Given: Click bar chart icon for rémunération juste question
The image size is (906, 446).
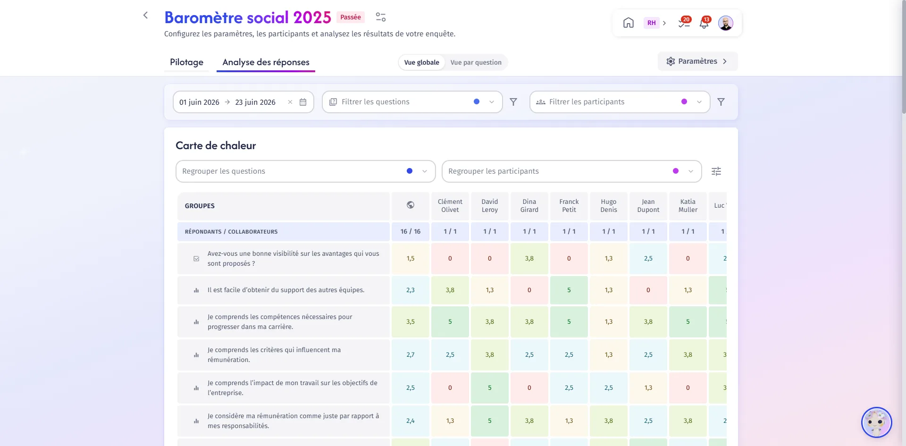Looking at the screenshot, I should coord(196,421).
